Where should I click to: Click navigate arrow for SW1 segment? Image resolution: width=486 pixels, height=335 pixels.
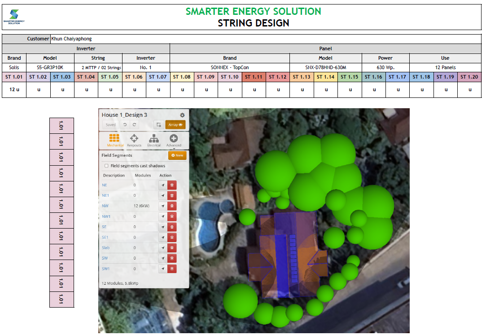(x=163, y=269)
